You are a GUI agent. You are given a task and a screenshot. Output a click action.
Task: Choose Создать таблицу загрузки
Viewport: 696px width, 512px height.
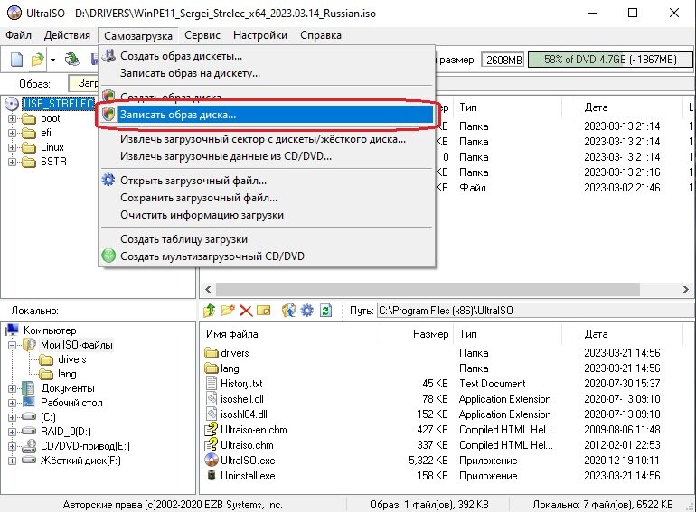[x=267, y=239]
